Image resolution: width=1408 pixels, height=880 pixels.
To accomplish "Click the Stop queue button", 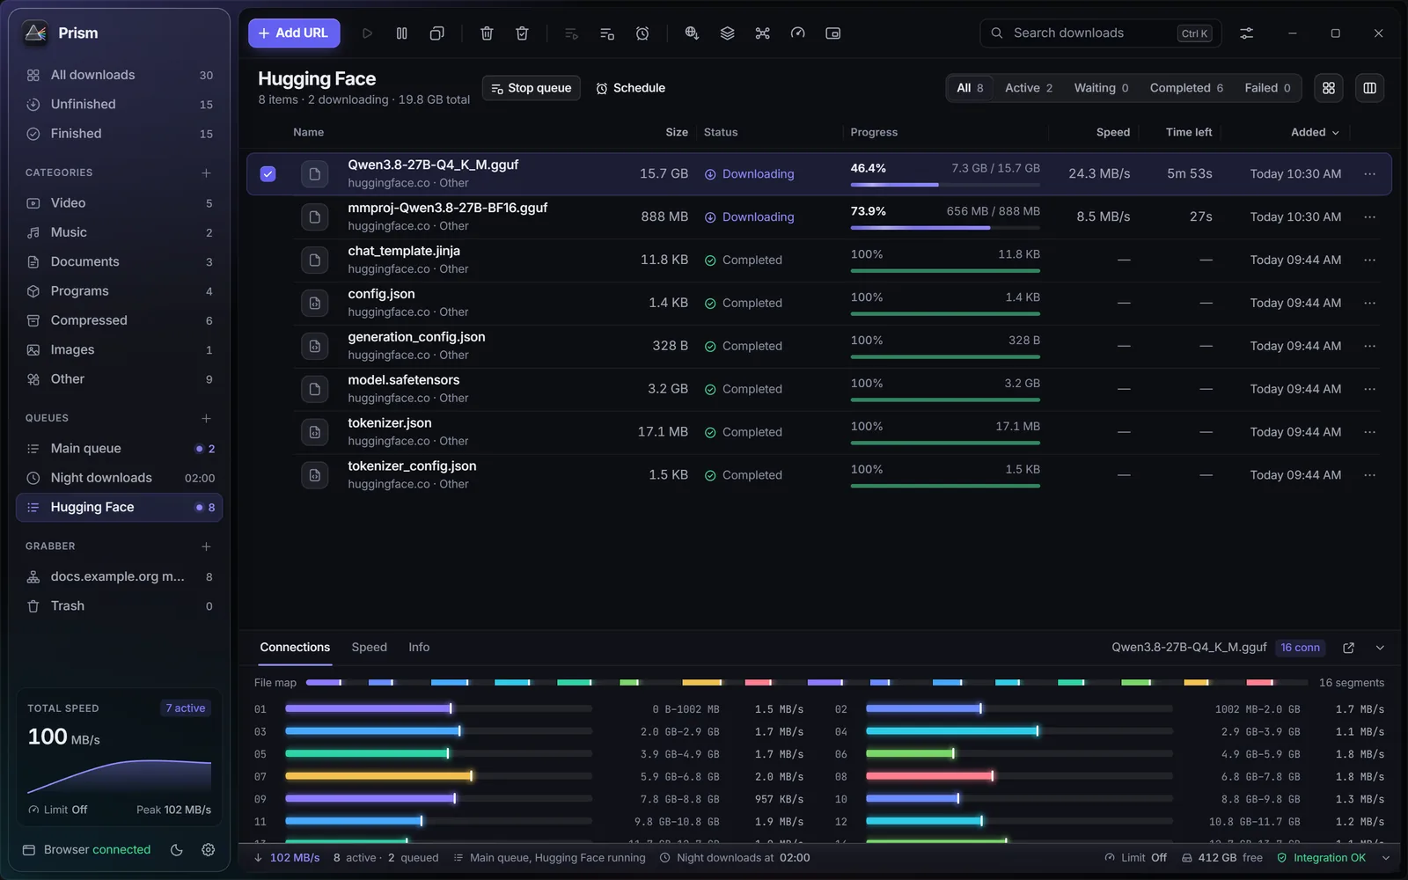I will 531,88.
